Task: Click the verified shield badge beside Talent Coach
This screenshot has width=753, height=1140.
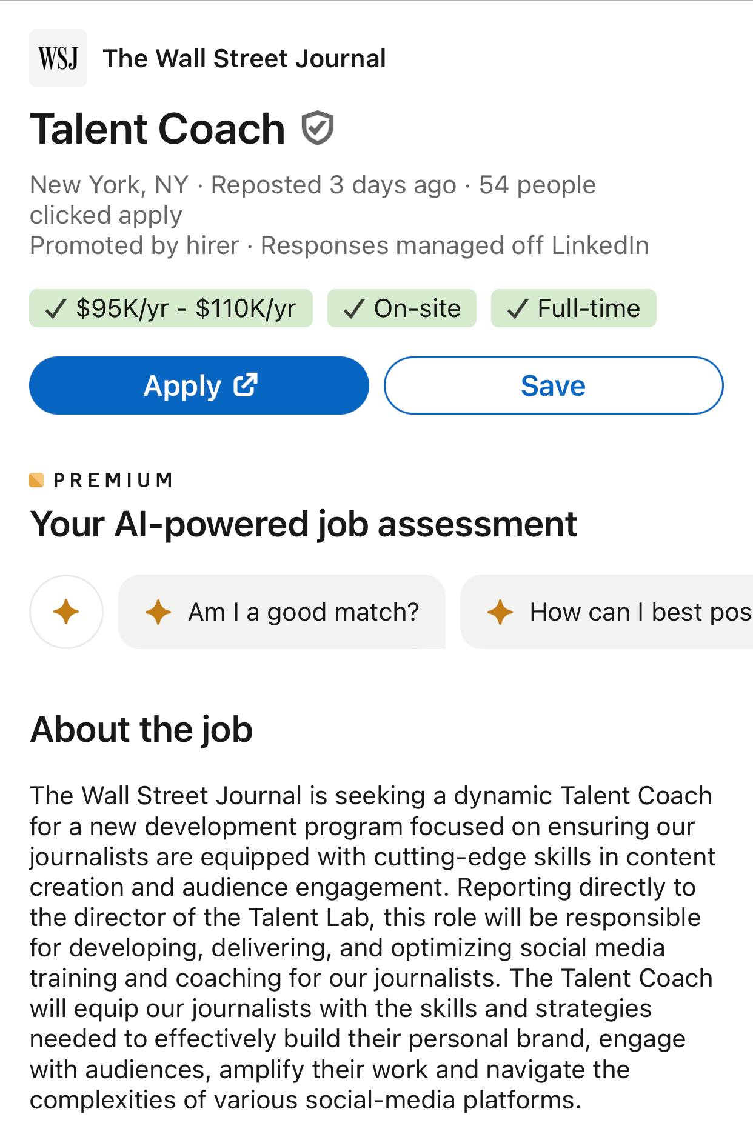Action: 318,128
